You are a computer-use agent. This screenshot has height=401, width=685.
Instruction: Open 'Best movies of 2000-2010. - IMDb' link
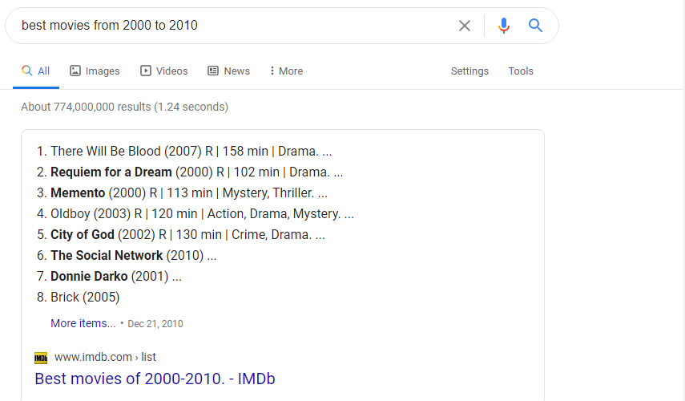155,379
